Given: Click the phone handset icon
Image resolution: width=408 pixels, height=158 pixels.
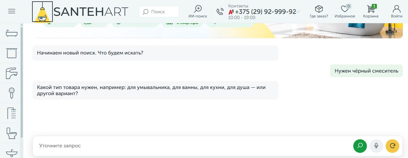Looking at the screenshot, I should 220,12.
